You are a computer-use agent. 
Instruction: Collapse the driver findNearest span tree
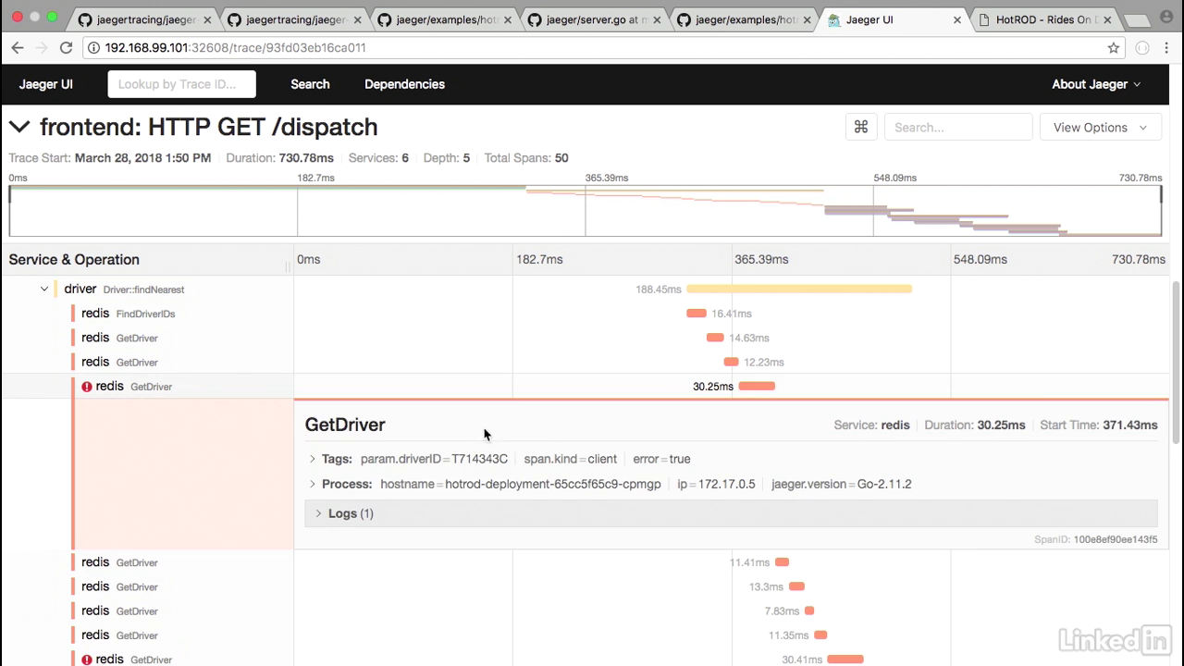tap(43, 289)
